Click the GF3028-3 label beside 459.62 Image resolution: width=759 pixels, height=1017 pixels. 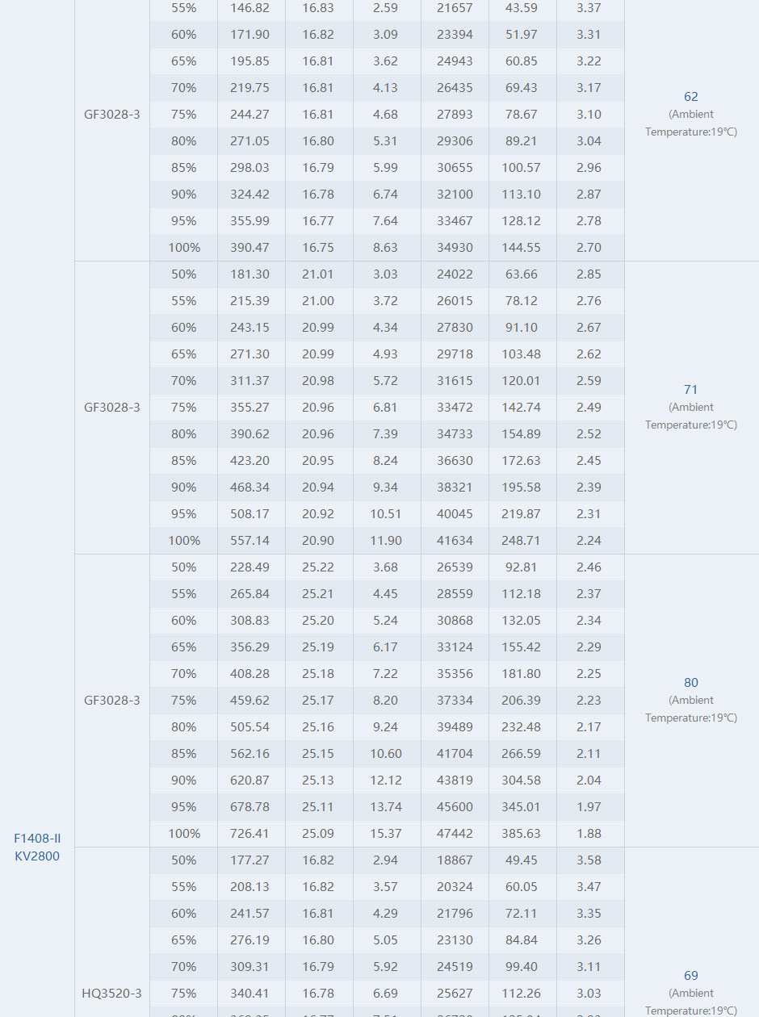click(111, 701)
